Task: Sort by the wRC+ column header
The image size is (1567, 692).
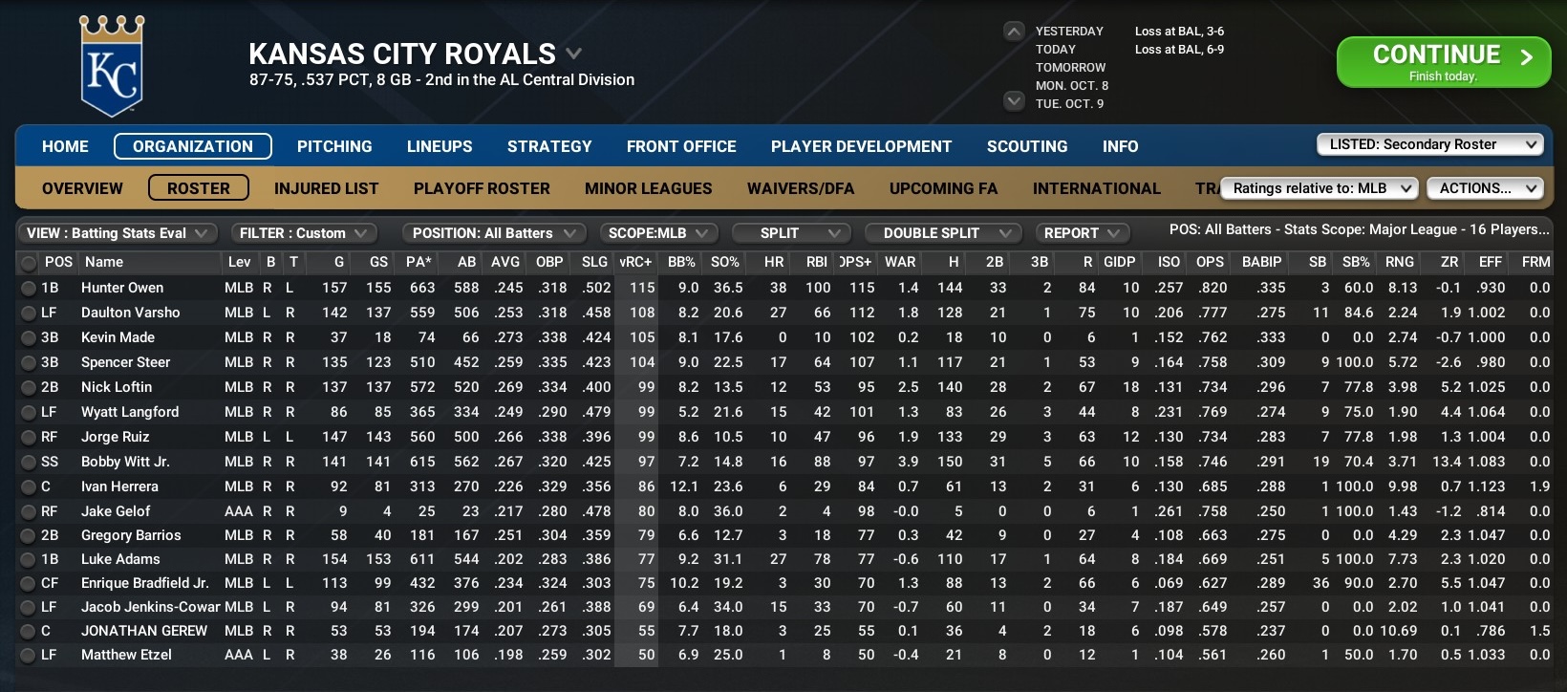Action: [x=635, y=262]
